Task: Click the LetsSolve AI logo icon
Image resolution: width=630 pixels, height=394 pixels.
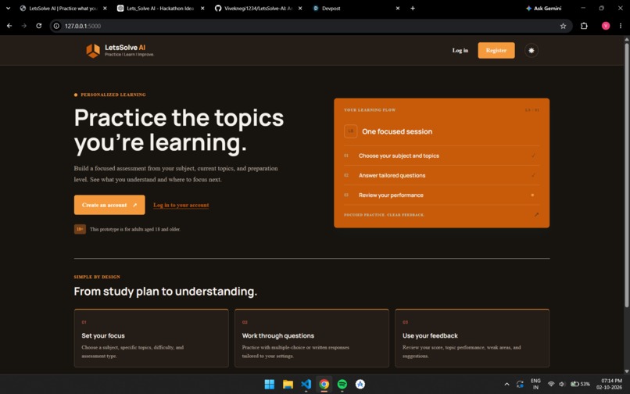Action: pyautogui.click(x=93, y=51)
